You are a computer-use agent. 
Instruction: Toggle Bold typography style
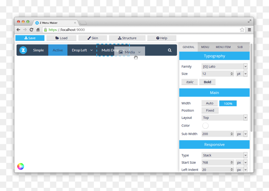click(x=207, y=82)
